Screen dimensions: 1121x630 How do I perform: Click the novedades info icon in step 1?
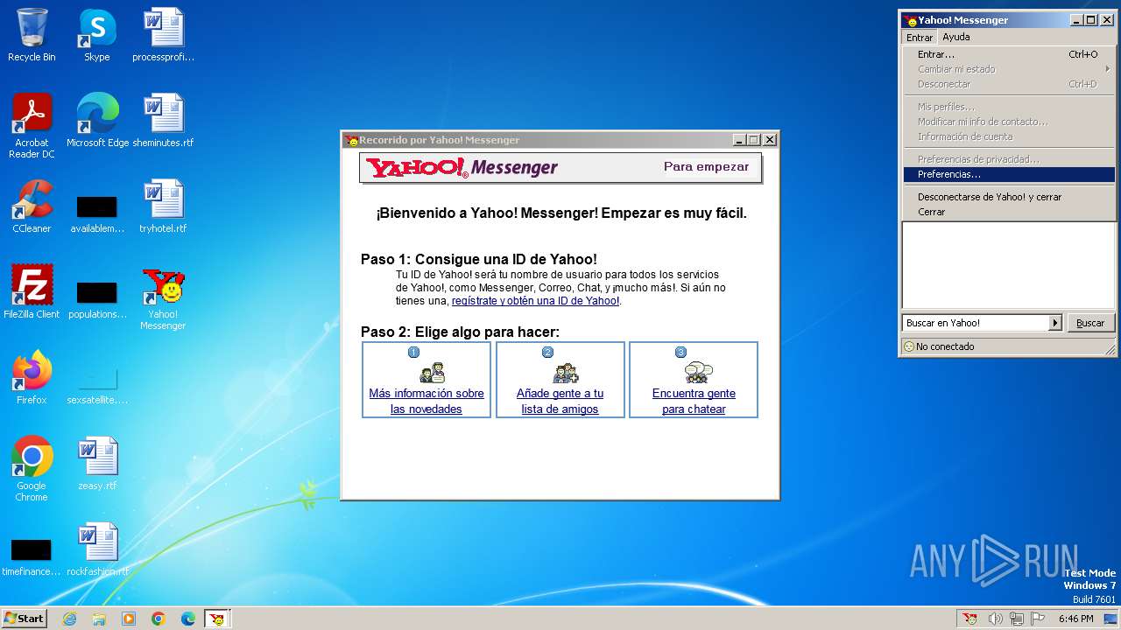click(x=432, y=373)
